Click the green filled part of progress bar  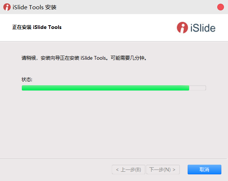tap(105, 88)
